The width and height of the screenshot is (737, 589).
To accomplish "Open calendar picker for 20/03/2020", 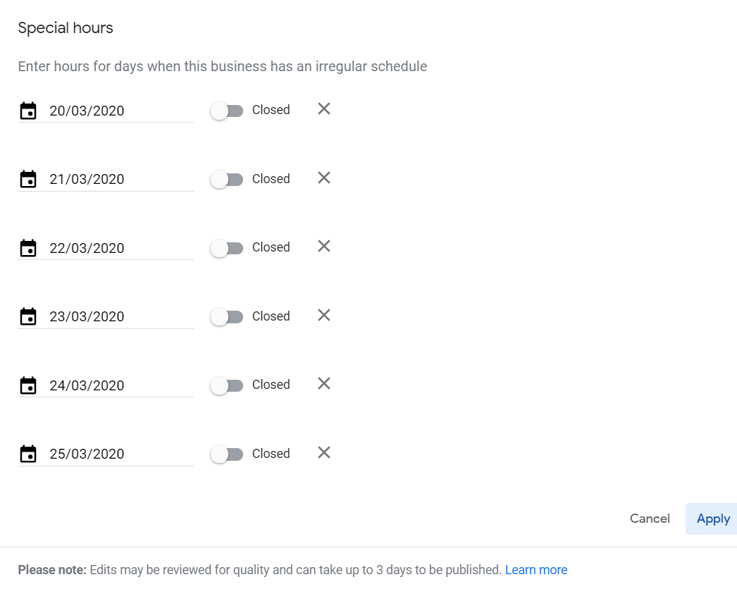I will click(x=28, y=111).
